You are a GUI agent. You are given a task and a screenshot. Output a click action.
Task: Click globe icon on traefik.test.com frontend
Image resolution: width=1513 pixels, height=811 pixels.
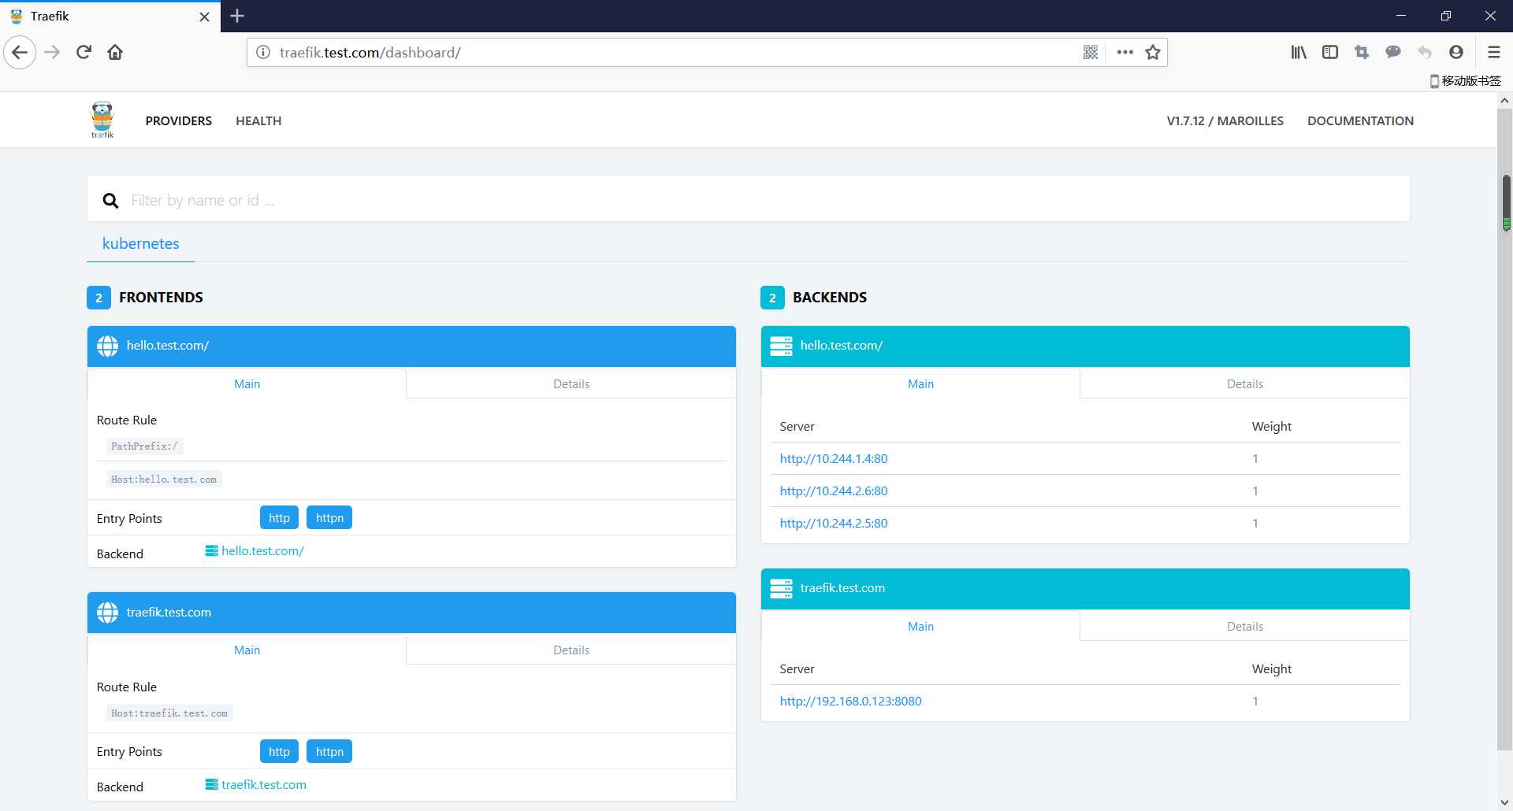pos(107,613)
